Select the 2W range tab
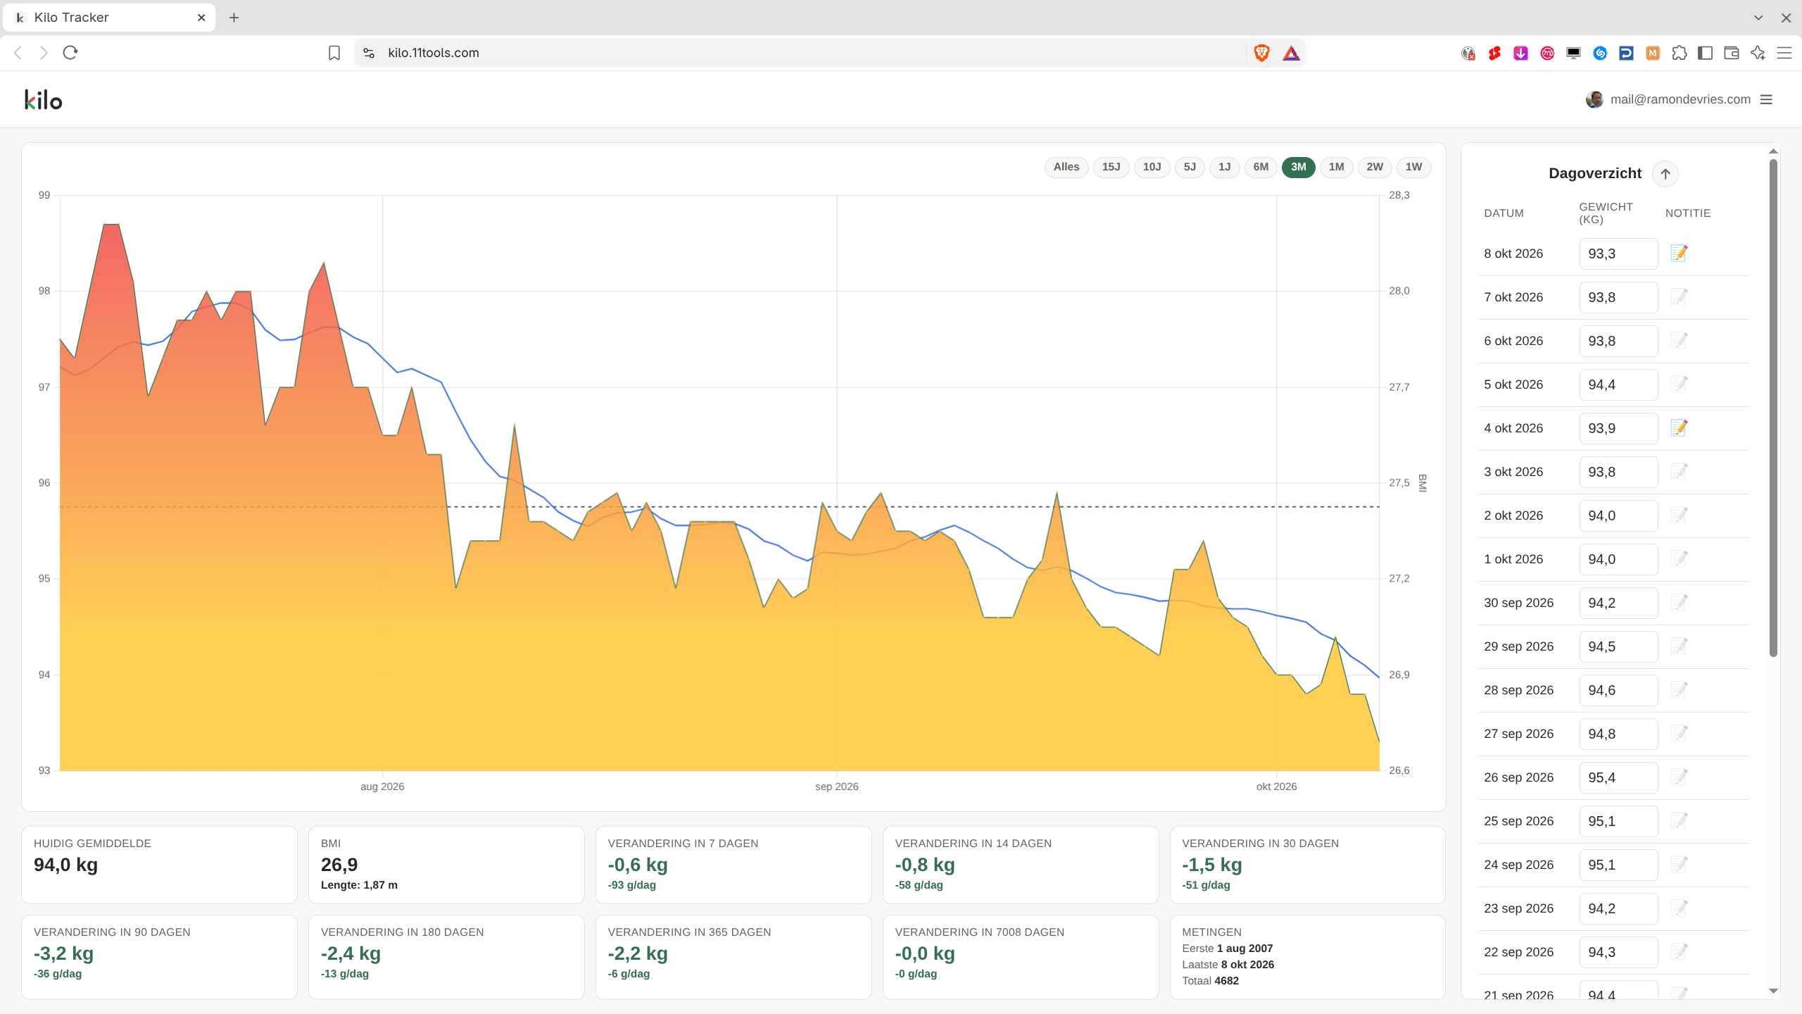Screen dimensions: 1802x1014 click(1375, 167)
